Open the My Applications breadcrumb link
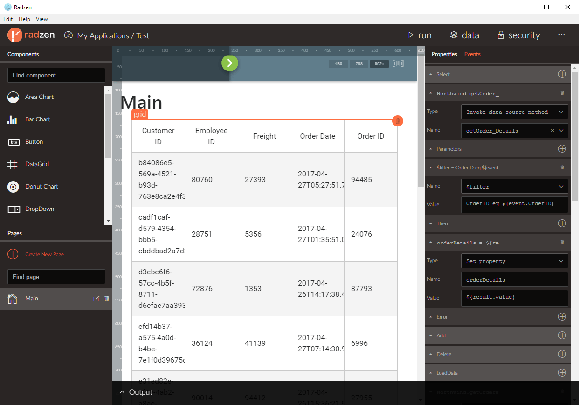Screen dimensions: 579x405 click(103, 35)
